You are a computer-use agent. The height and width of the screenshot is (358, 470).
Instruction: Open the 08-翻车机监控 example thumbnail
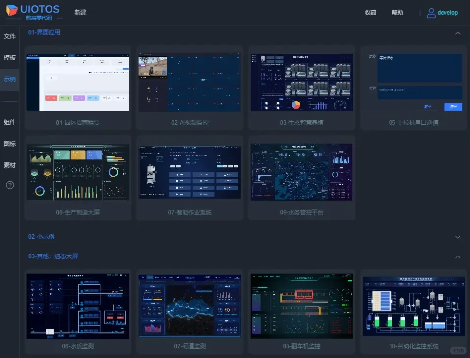(301, 305)
